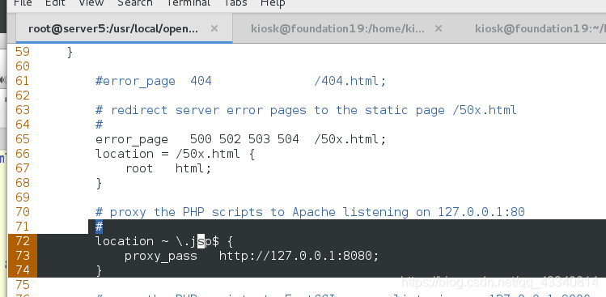Click line number 59
Screen dimensions: 606x297
coord(23,52)
